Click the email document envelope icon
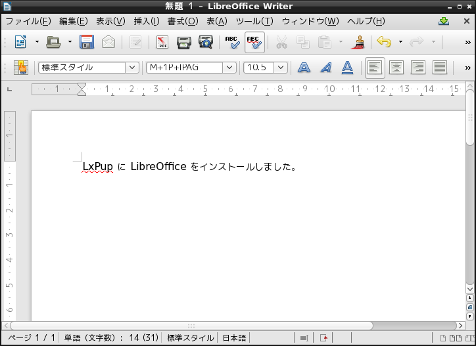 108,42
